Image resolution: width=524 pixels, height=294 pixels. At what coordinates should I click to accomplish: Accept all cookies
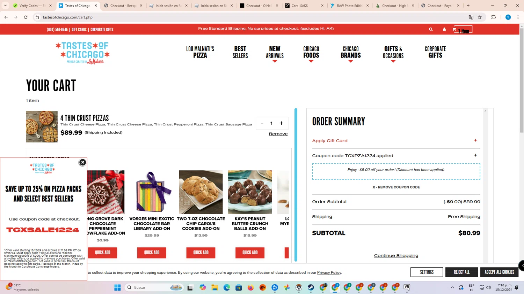coord(499,272)
